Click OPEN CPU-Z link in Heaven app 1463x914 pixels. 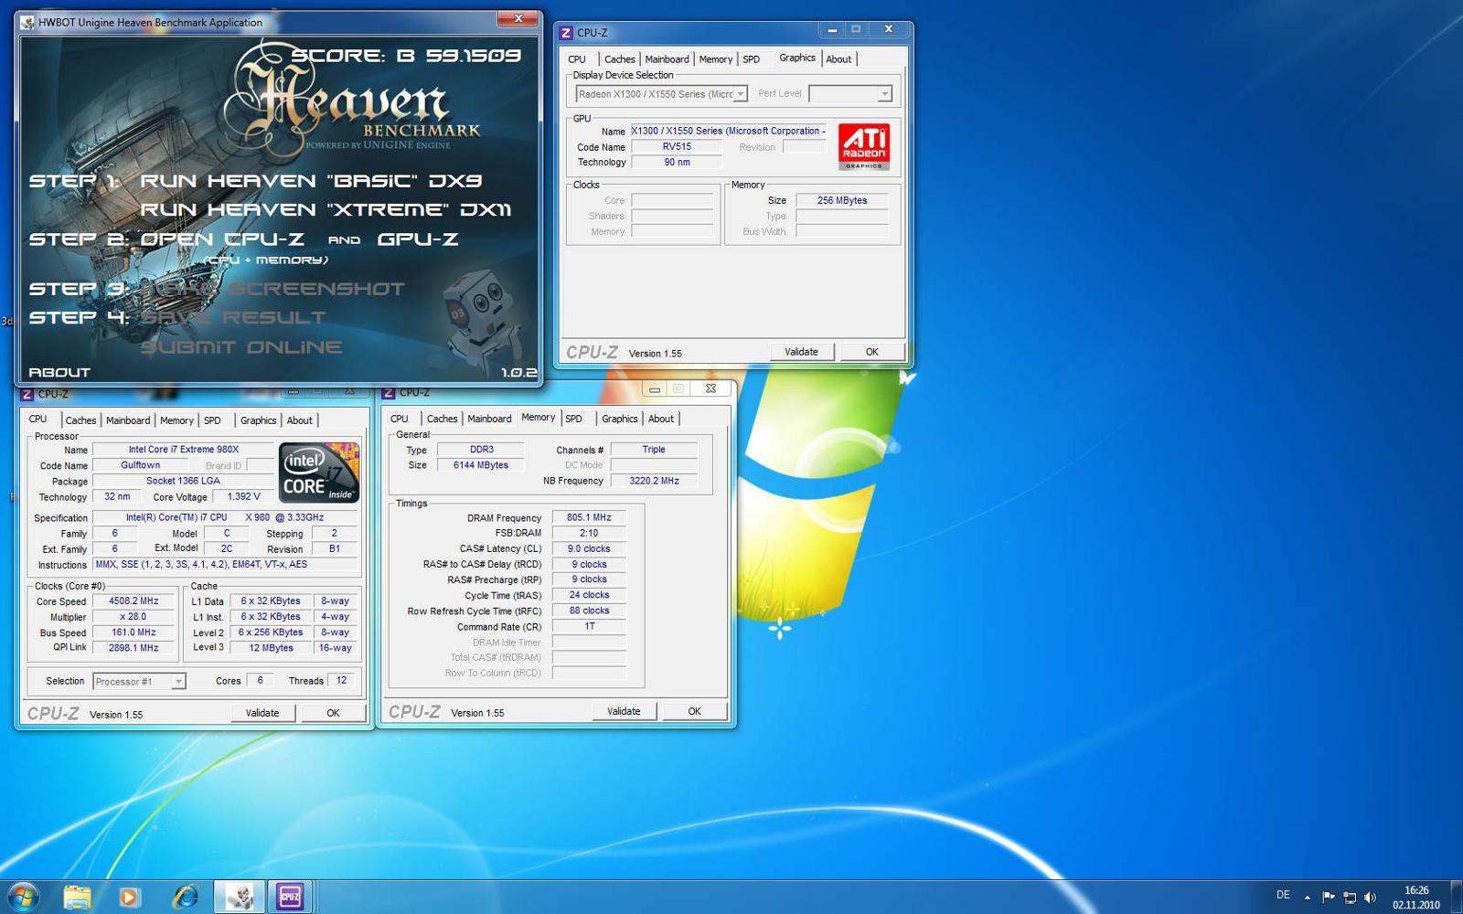(222, 239)
